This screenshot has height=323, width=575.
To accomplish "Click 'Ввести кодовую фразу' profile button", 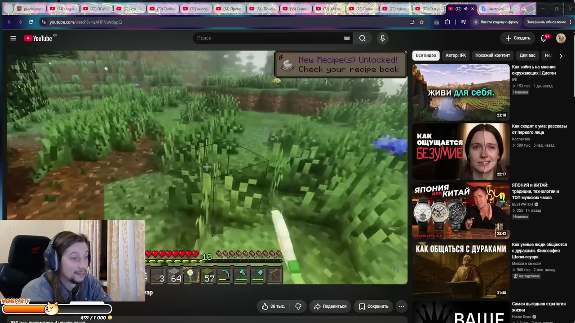I will (496, 22).
